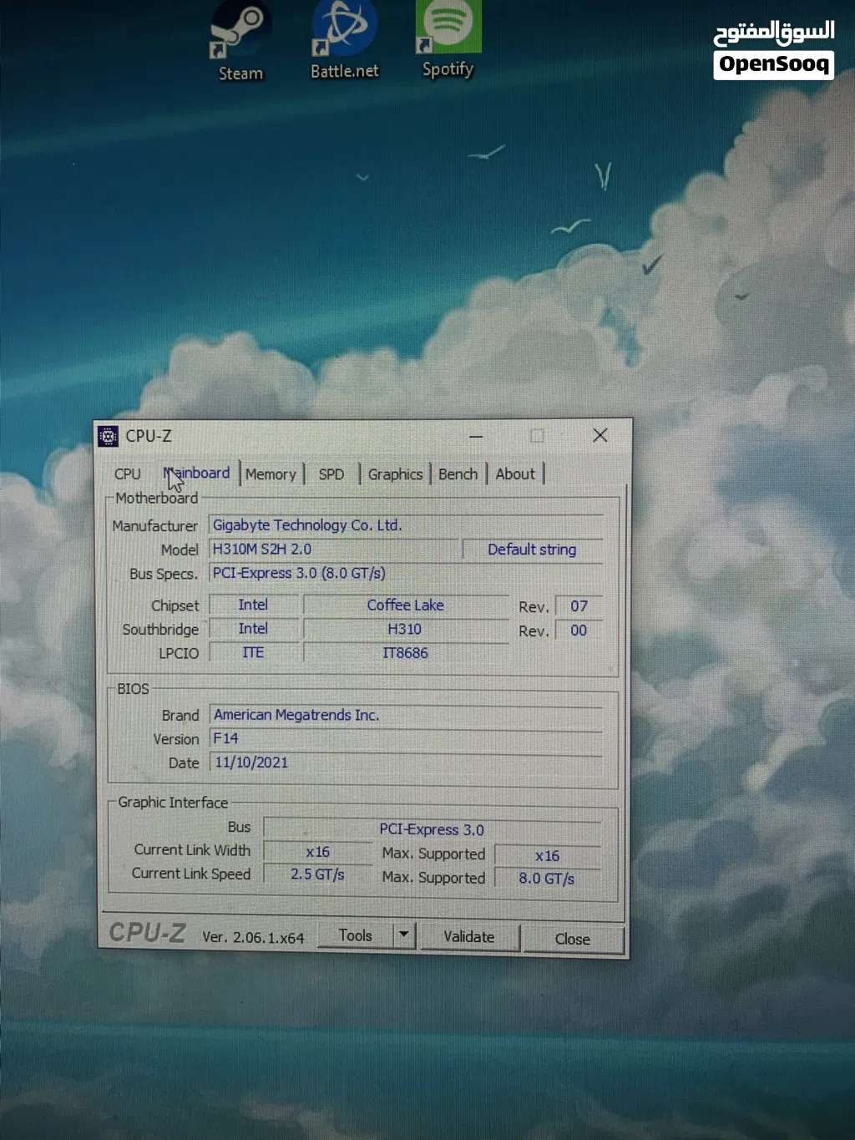
Task: Expand the Tools dropdown arrow
Action: tap(404, 935)
